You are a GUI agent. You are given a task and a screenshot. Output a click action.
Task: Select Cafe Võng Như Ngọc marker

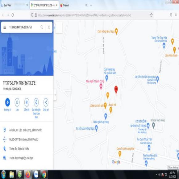point(116,31)
